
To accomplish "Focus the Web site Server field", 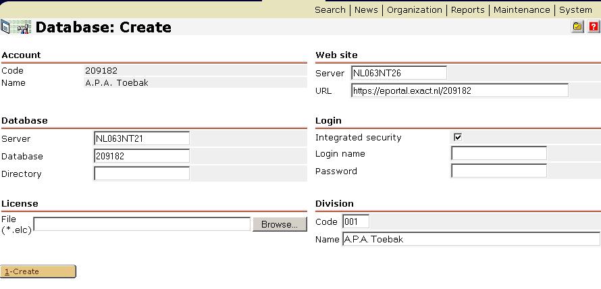I will tap(399, 73).
